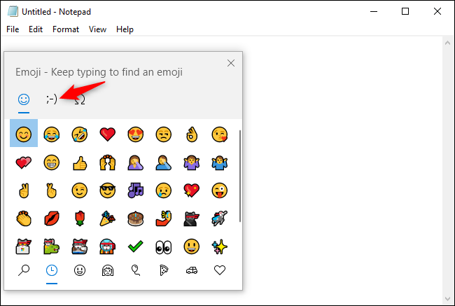
Task: Open the Edit menu
Action: click(x=36, y=29)
